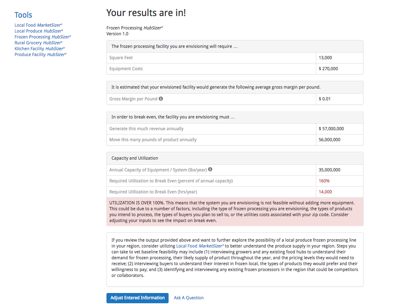This screenshot has width=411, height=304.
Task: Follow the Local Food MarketSizer link in the paragraph
Action: click(200, 246)
